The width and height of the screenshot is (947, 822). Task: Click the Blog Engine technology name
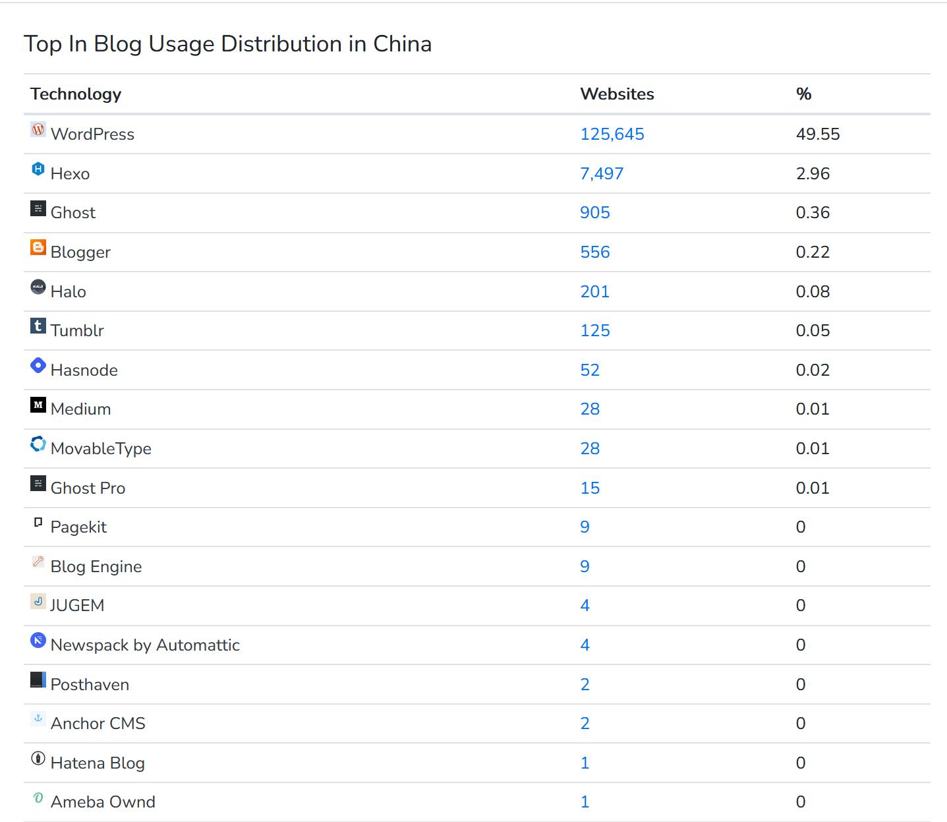[96, 567]
